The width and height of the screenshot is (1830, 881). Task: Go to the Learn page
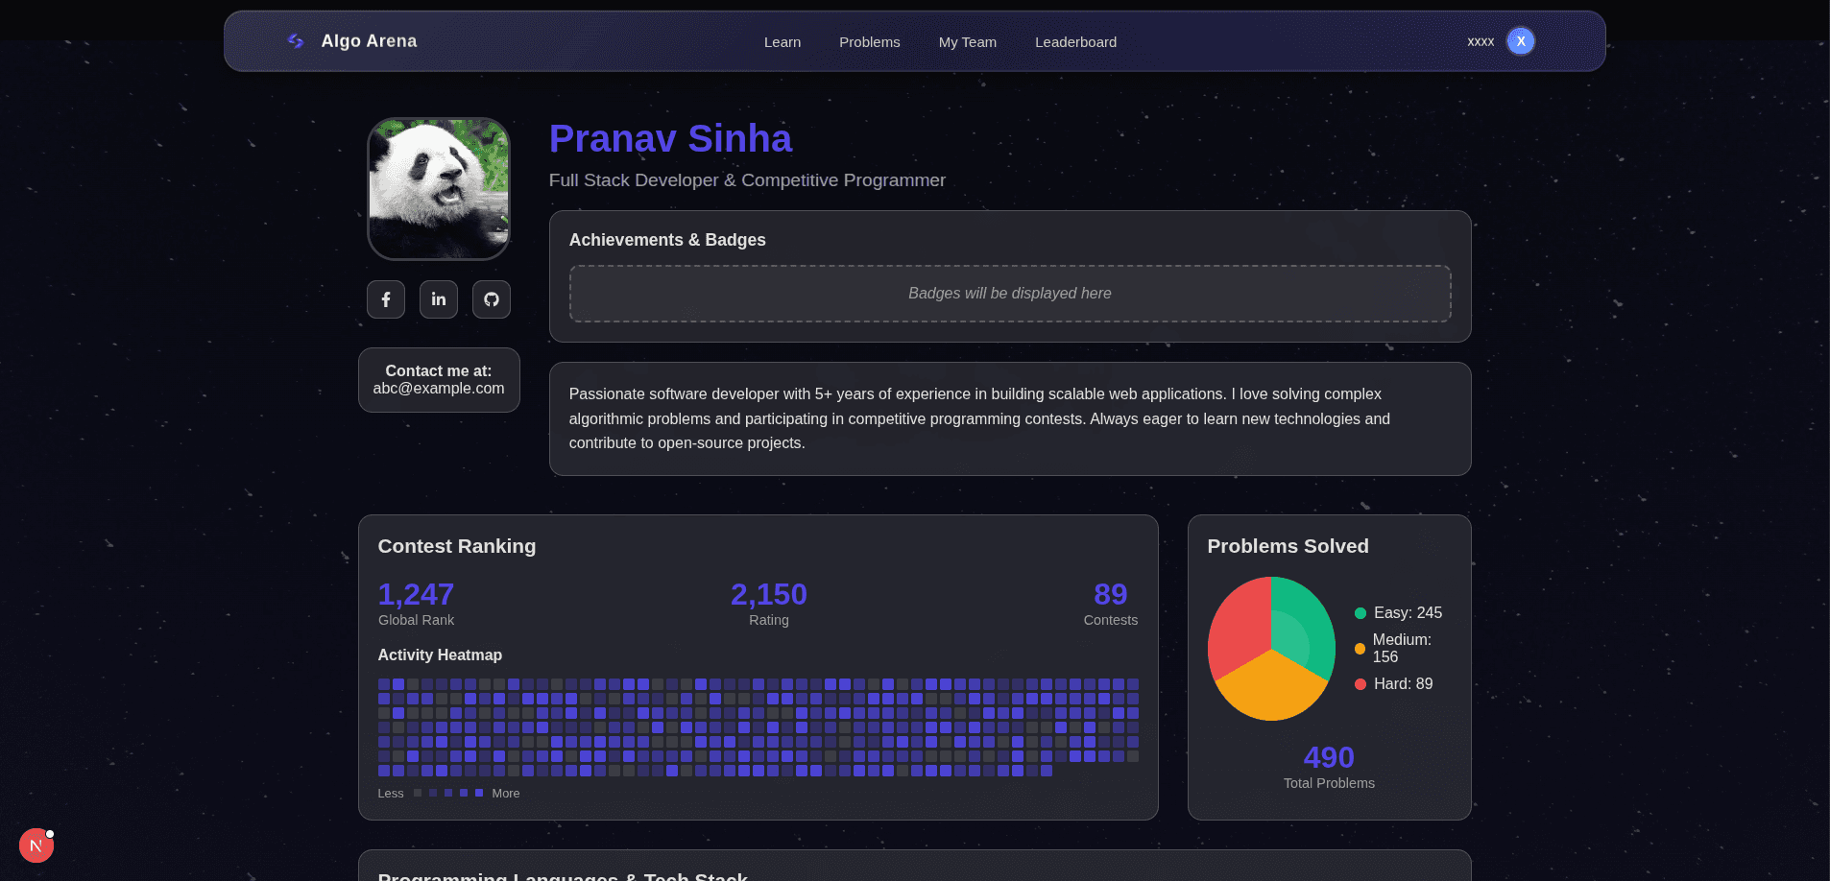point(783,42)
